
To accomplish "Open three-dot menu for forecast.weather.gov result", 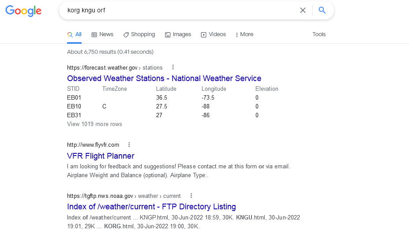I will (x=173, y=67).
